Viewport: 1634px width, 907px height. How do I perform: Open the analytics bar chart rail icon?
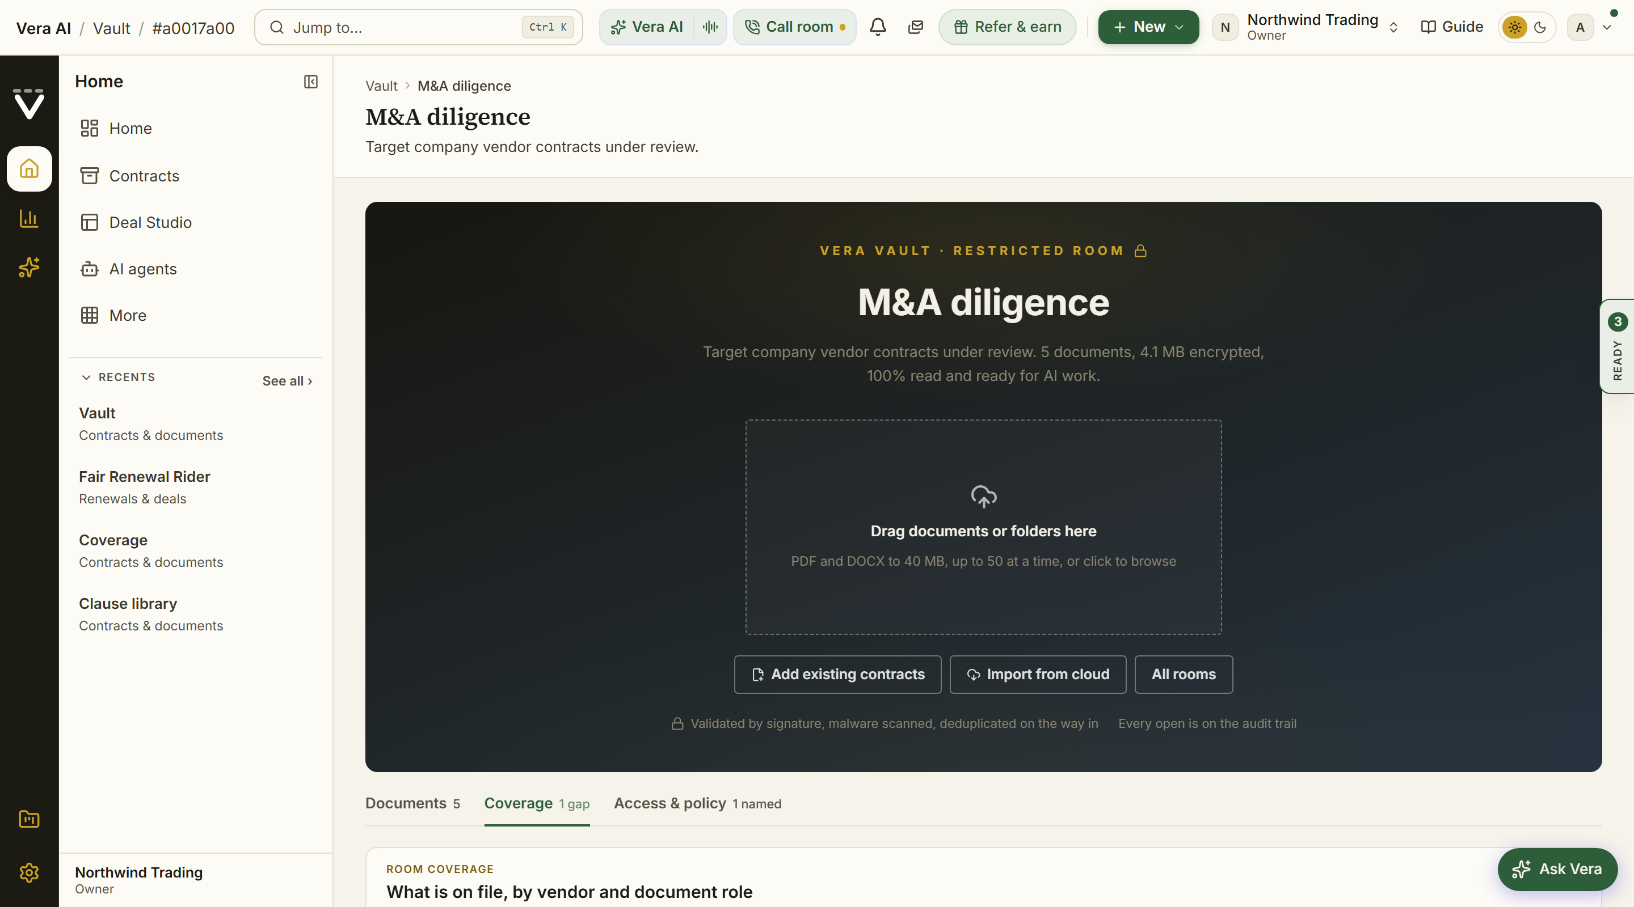[29, 219]
